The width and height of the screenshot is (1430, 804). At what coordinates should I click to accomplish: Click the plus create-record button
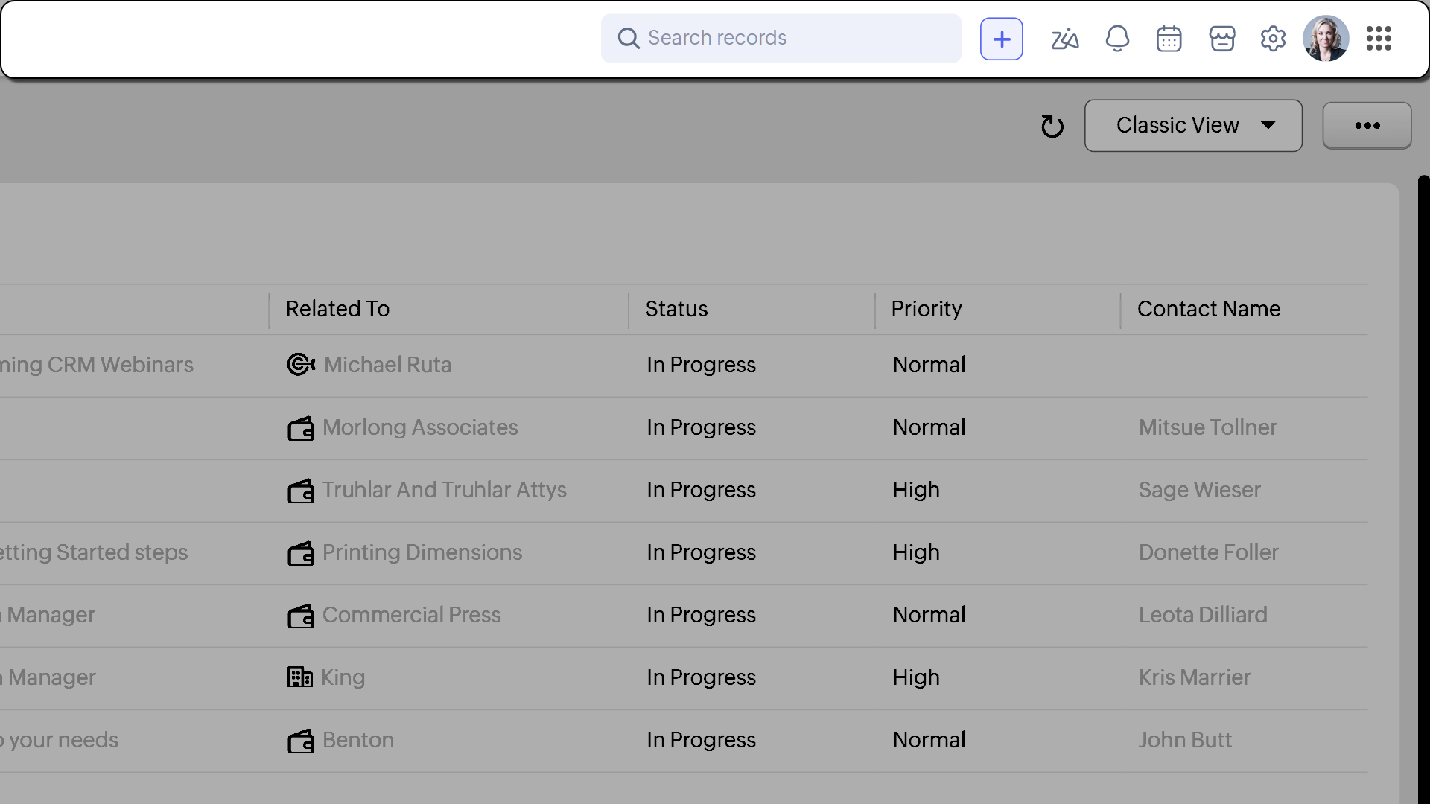1001,39
